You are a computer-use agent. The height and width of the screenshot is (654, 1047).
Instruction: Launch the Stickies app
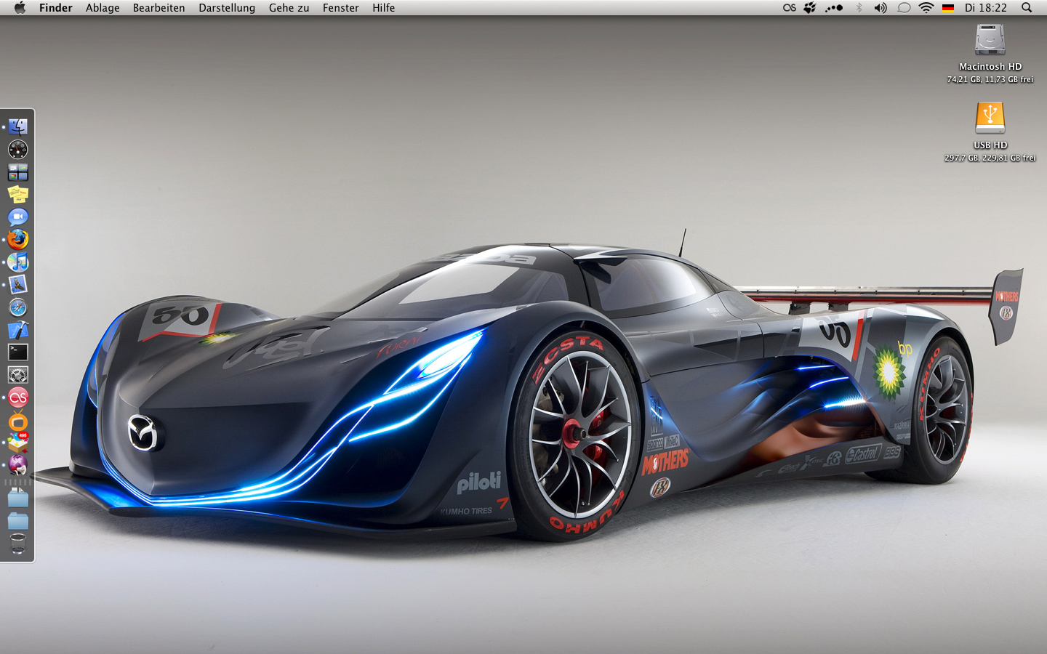pyautogui.click(x=17, y=194)
